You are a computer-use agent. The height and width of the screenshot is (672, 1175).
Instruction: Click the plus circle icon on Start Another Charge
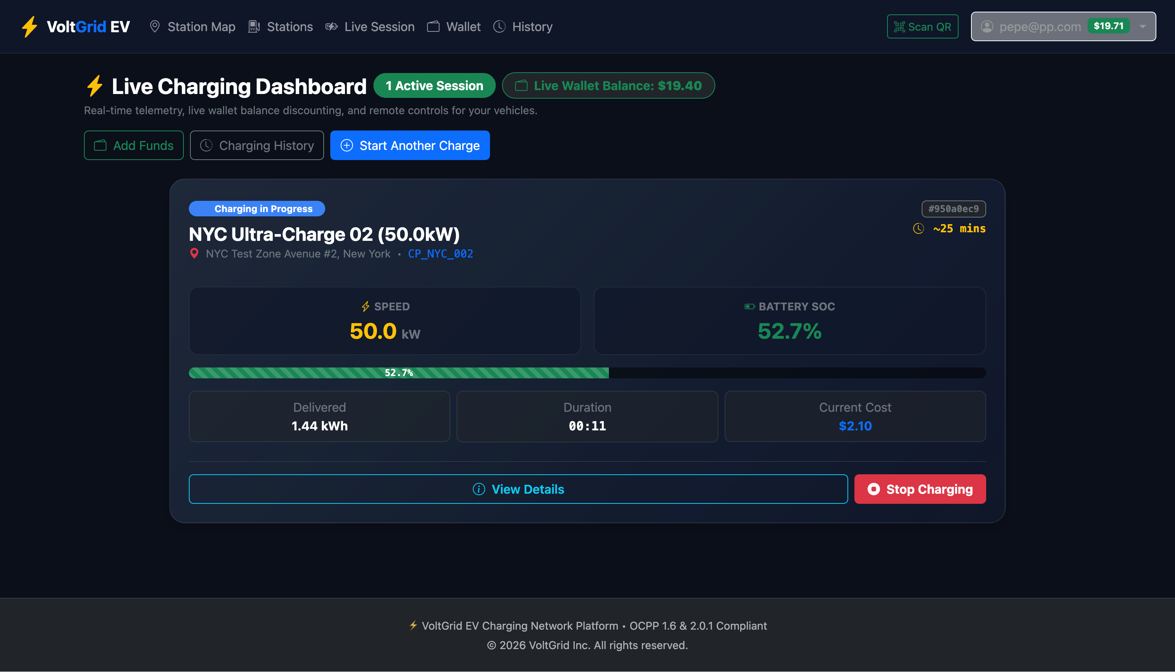[347, 145]
